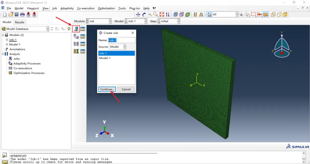Click the Y axis on the view compass
The image size is (310, 164).
(282, 33)
